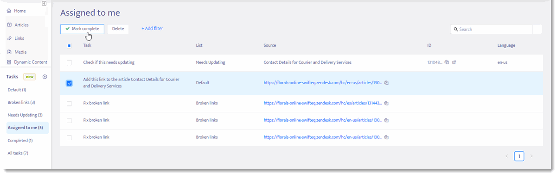Screen dimensions: 556x173
Task: Copy the ID 131048 with copy icon
Action: (x=447, y=62)
